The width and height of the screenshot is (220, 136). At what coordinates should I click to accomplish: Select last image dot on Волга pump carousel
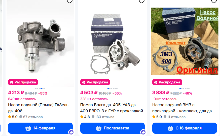(x=117, y=89)
